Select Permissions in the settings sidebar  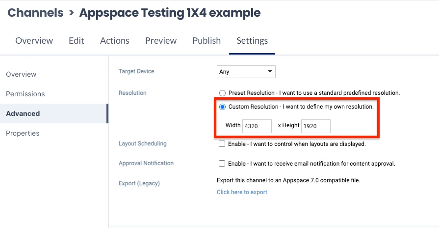pyautogui.click(x=25, y=94)
